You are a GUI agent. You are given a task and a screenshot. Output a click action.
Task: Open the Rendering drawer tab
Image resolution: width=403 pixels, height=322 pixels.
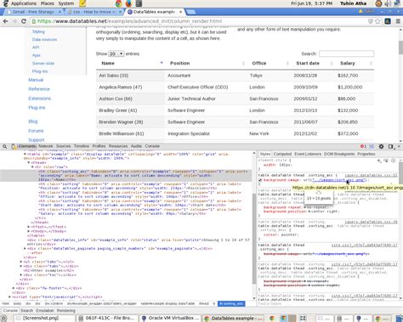click(x=66, y=311)
